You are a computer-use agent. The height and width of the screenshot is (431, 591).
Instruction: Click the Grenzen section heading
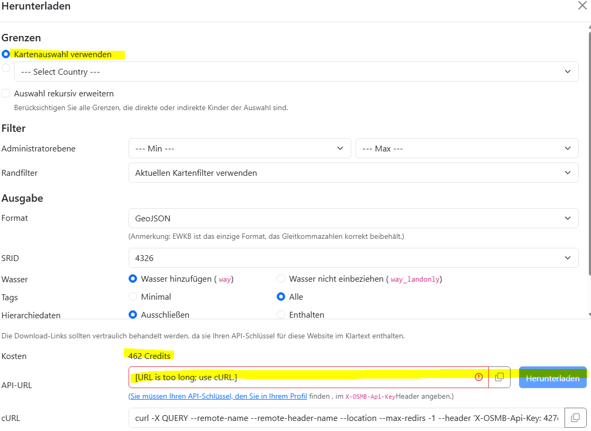(x=21, y=38)
